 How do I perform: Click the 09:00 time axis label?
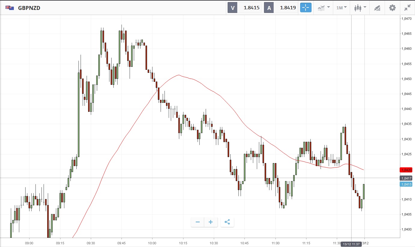pyautogui.click(x=29, y=243)
